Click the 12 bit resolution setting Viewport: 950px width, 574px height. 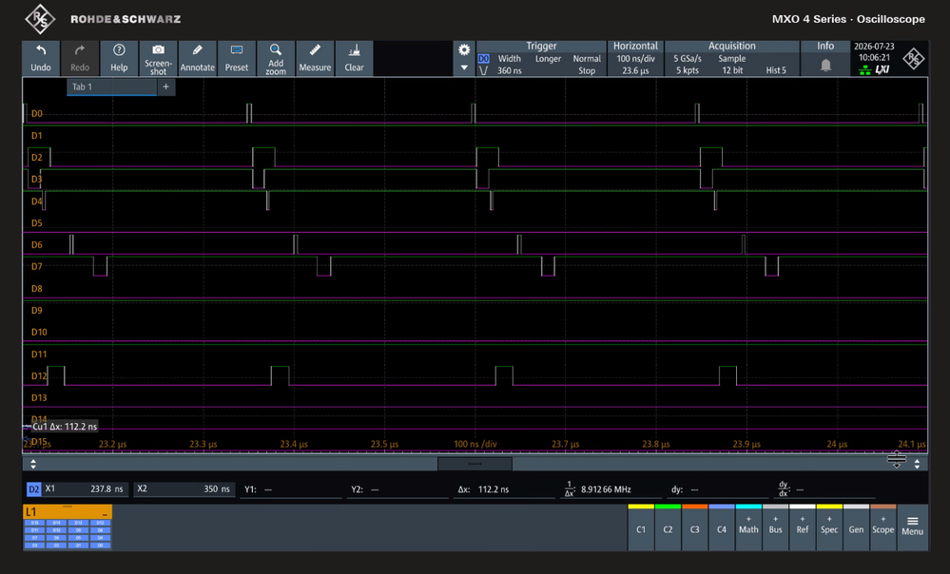pyautogui.click(x=732, y=71)
